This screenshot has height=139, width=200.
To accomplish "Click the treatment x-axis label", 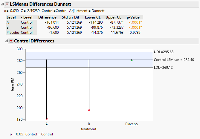I will point(89,129).
